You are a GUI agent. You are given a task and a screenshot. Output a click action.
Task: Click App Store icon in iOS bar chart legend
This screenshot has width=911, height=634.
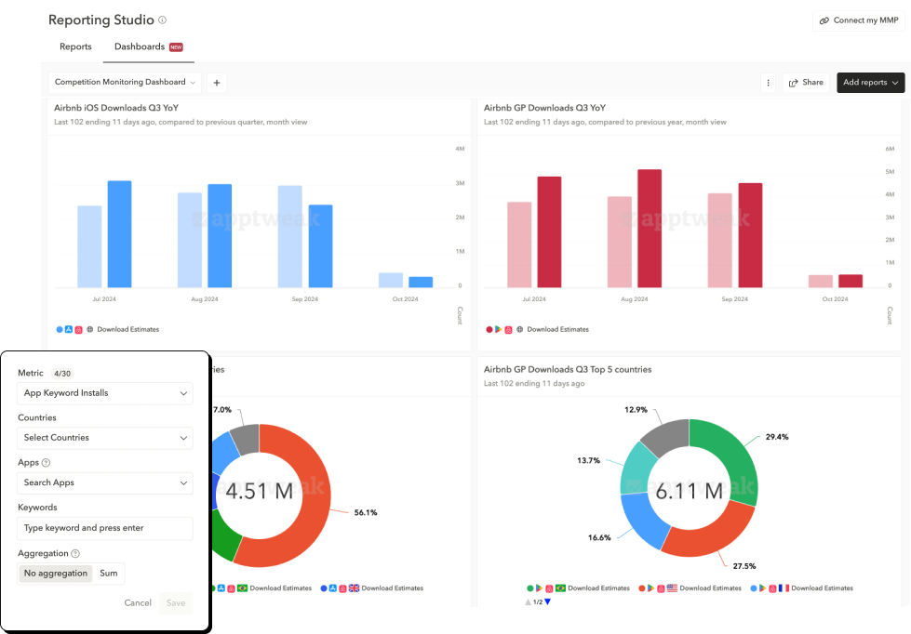point(69,329)
